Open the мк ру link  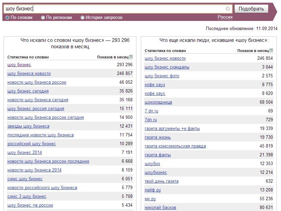pyautogui.click(x=150, y=199)
